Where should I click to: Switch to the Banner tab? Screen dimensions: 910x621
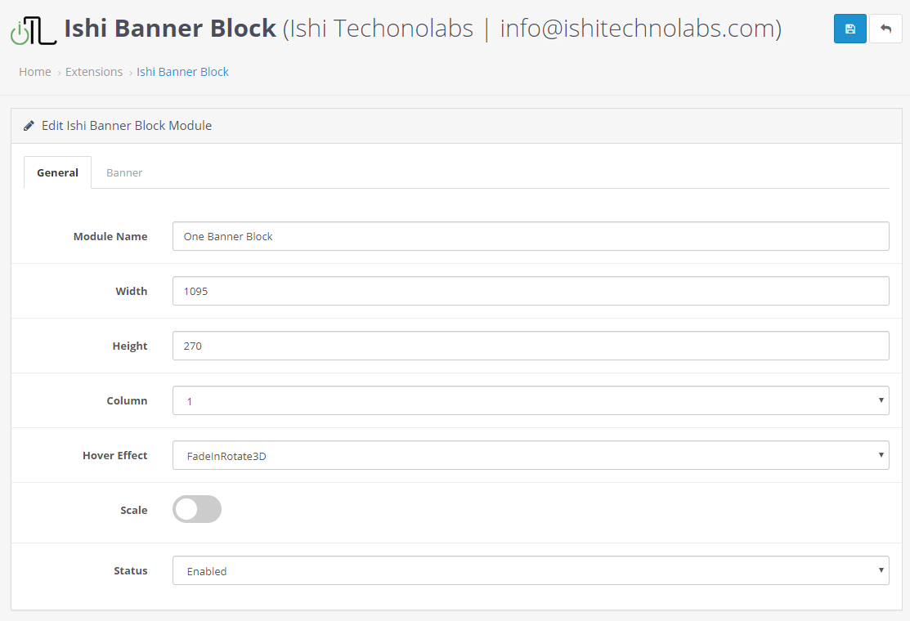tap(124, 172)
